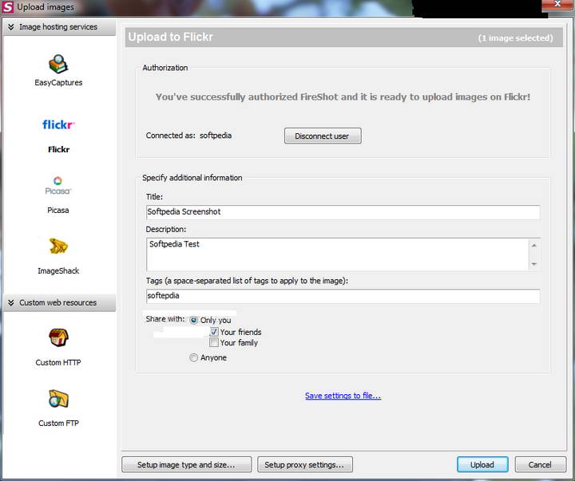Click the Disconnect user button

323,136
